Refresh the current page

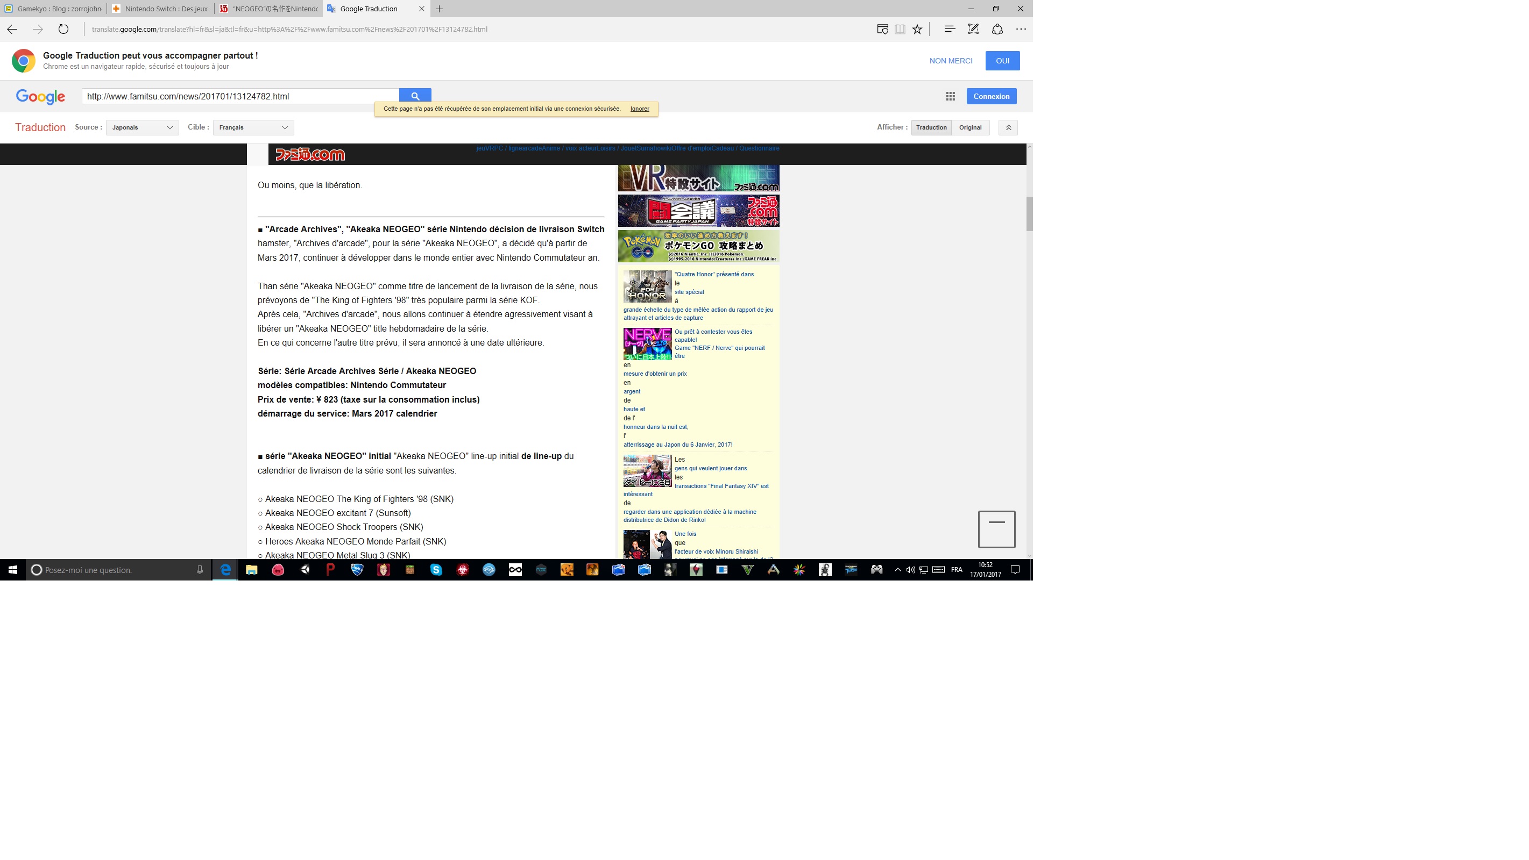point(63,29)
